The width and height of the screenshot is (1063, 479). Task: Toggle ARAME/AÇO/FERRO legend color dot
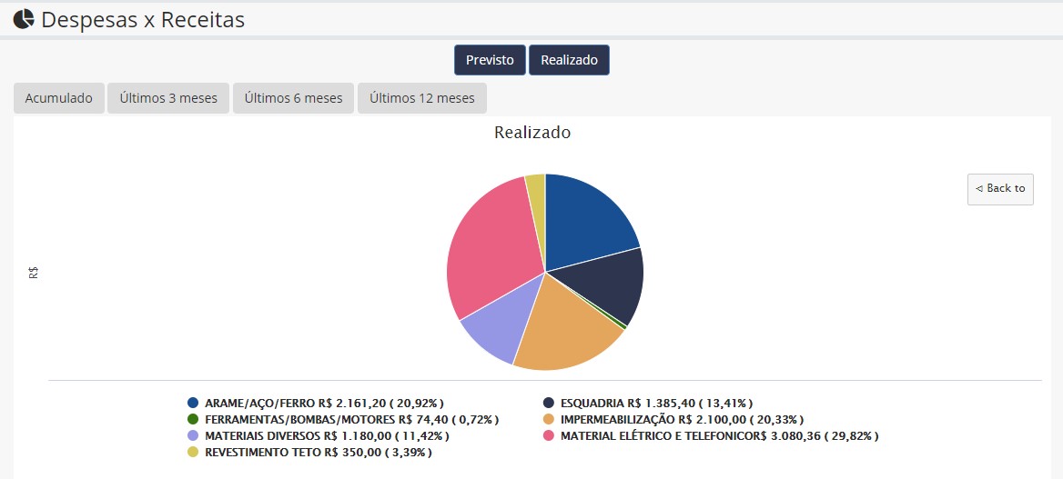click(x=193, y=403)
